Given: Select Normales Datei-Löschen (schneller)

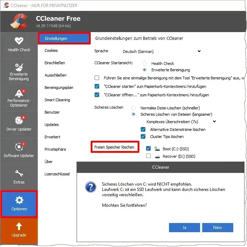Looking at the screenshot, I should [133, 108].
